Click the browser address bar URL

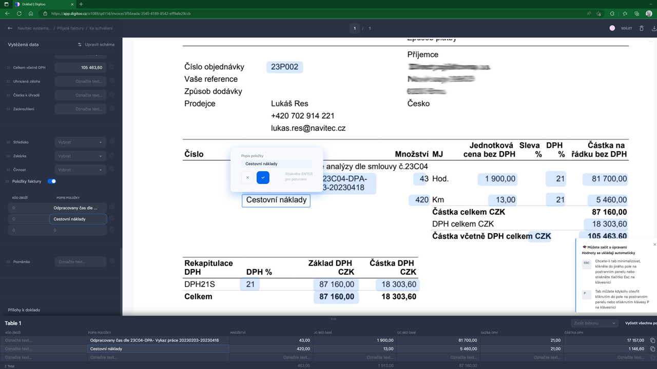(x=121, y=14)
